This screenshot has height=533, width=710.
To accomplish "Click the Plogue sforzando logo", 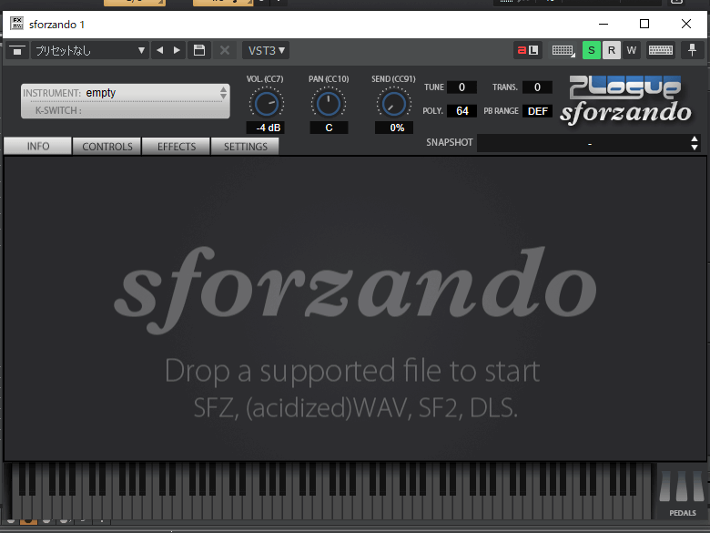I will coord(625,100).
